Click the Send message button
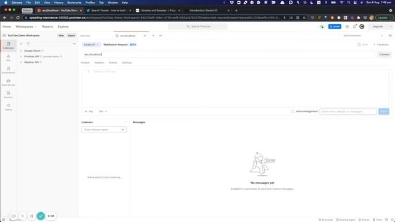395x222 pixels. 384,111
